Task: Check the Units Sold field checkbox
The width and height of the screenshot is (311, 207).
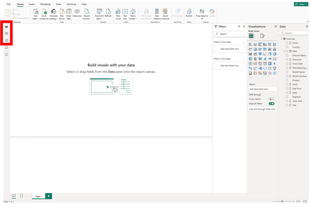Action: [x=287, y=101]
